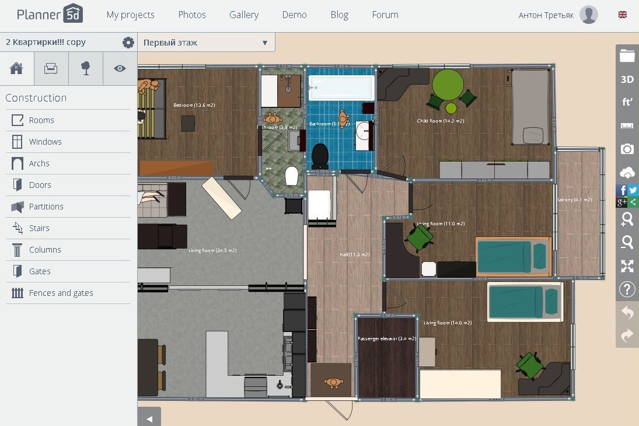Screen dimensions: 639x426
Task: Open the Первый этаж floor dropdown
Action: pos(206,43)
